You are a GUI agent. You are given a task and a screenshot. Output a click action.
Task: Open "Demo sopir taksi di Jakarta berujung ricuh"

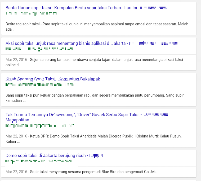pos(45,155)
